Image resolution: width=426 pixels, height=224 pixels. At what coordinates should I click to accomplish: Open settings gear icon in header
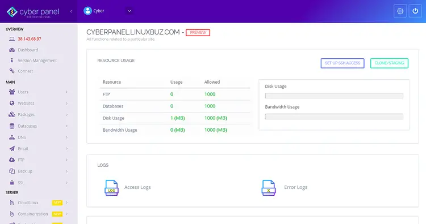pyautogui.click(x=400, y=11)
